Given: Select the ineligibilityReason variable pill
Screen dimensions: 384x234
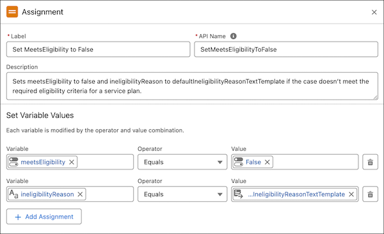Looking at the screenshot, I should click(47, 194).
